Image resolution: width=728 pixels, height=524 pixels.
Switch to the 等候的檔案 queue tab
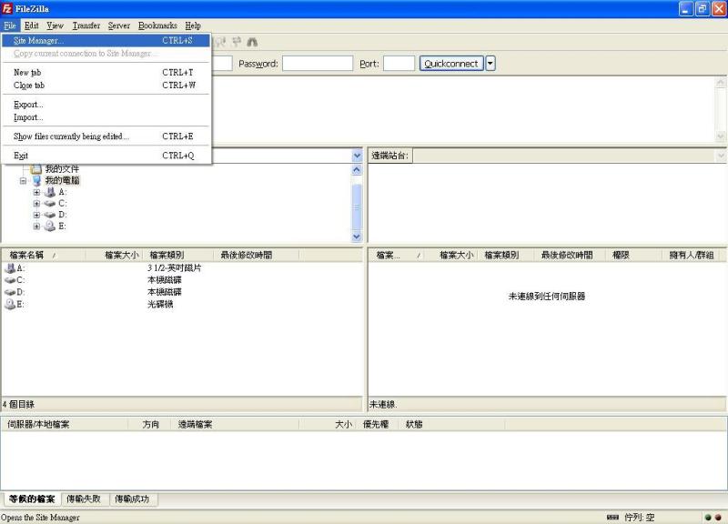pos(32,499)
